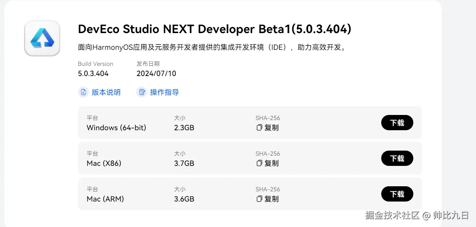This screenshot has width=476, height=227.
Task: Click the Windows (64-bit) platform label
Action: (x=116, y=128)
